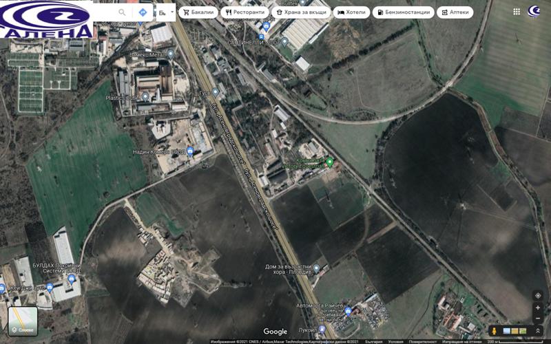Click the Victory Equestrian label
This screenshot has width=551, height=344.
coord(302,166)
